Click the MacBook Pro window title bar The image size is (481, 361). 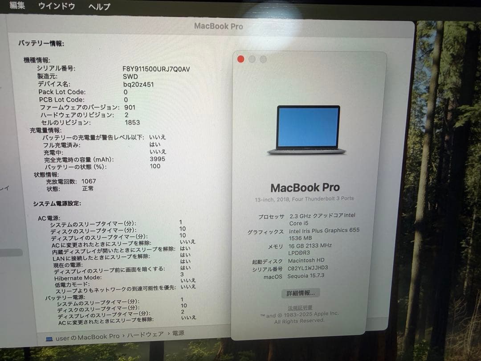tap(218, 26)
